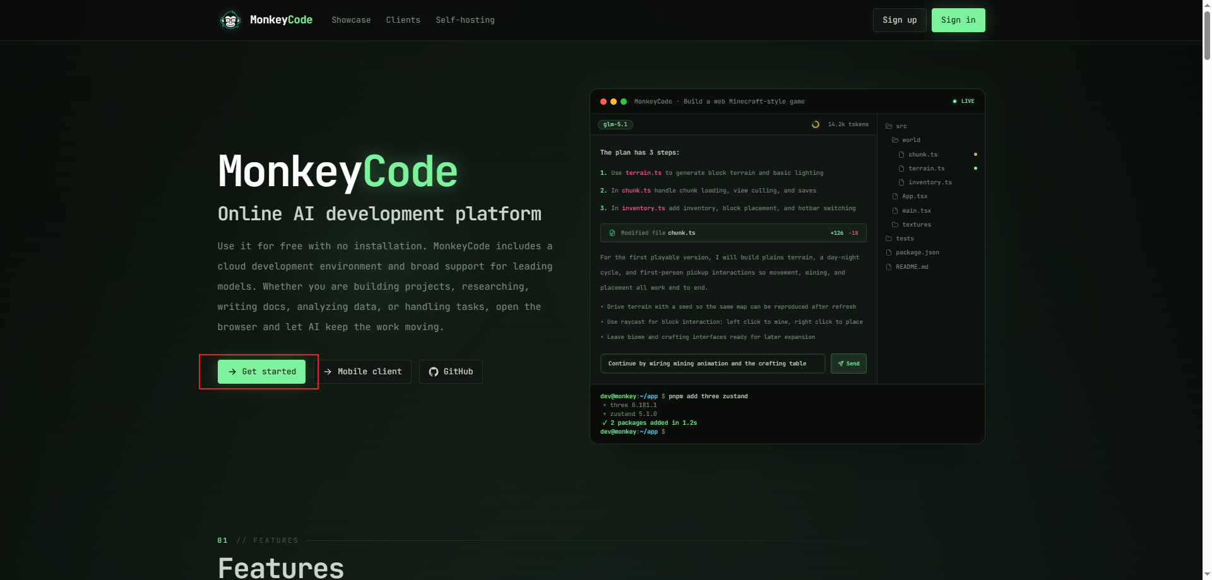Click chunk.ts highlighted in plan step 2

click(x=636, y=191)
